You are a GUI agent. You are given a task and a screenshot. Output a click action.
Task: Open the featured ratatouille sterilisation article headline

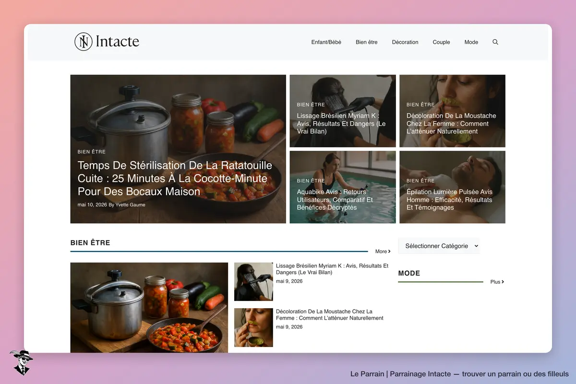175,179
